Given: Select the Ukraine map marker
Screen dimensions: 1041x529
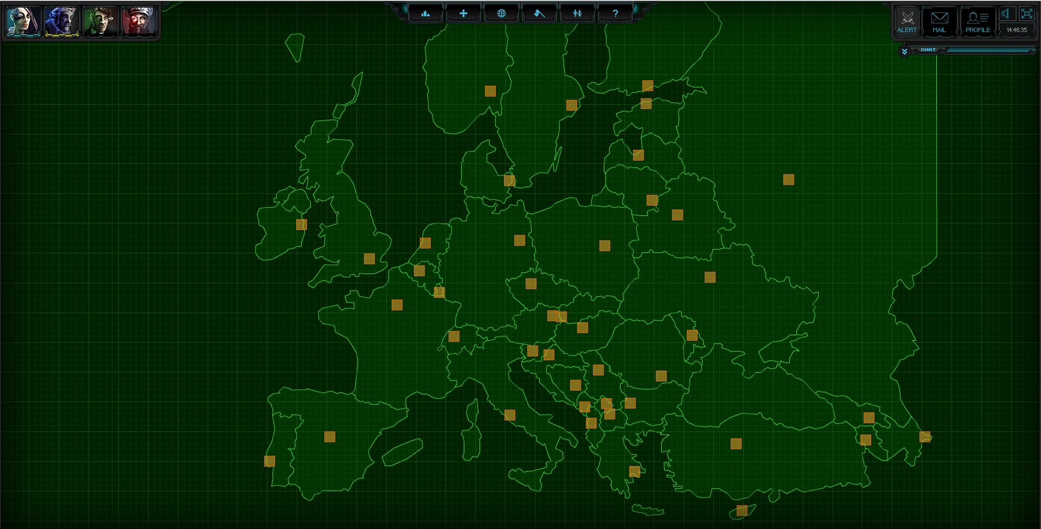Looking at the screenshot, I should point(710,278).
